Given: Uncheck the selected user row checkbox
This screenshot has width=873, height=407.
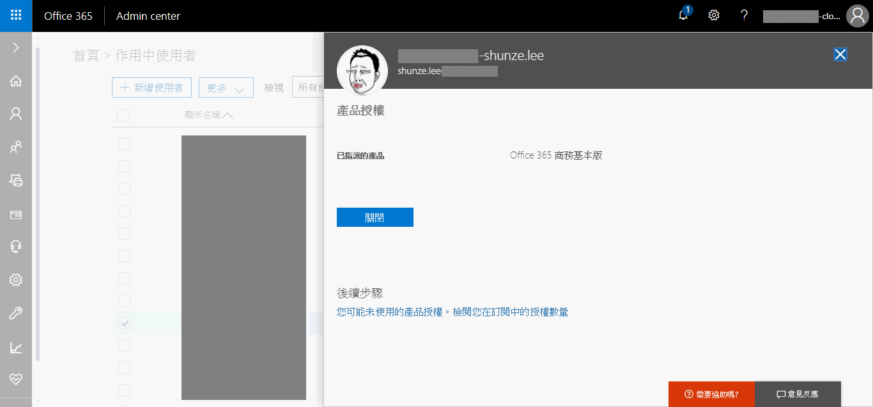Looking at the screenshot, I should point(125,323).
